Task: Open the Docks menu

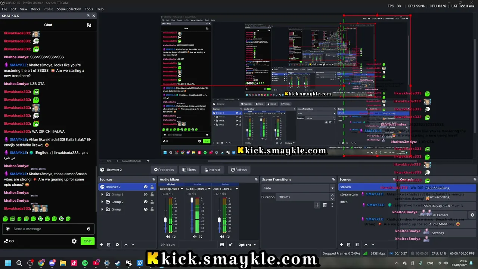Action: click(x=35, y=9)
